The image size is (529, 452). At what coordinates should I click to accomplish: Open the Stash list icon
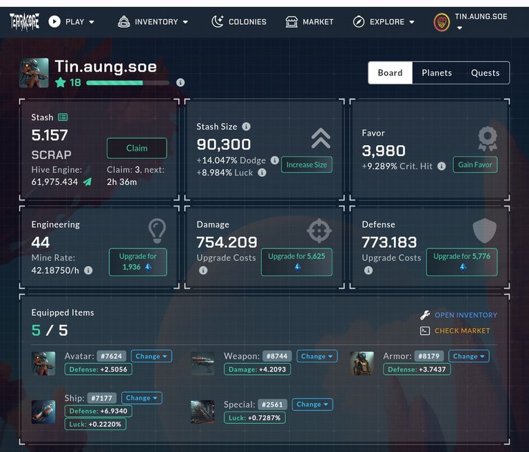pyautogui.click(x=63, y=117)
